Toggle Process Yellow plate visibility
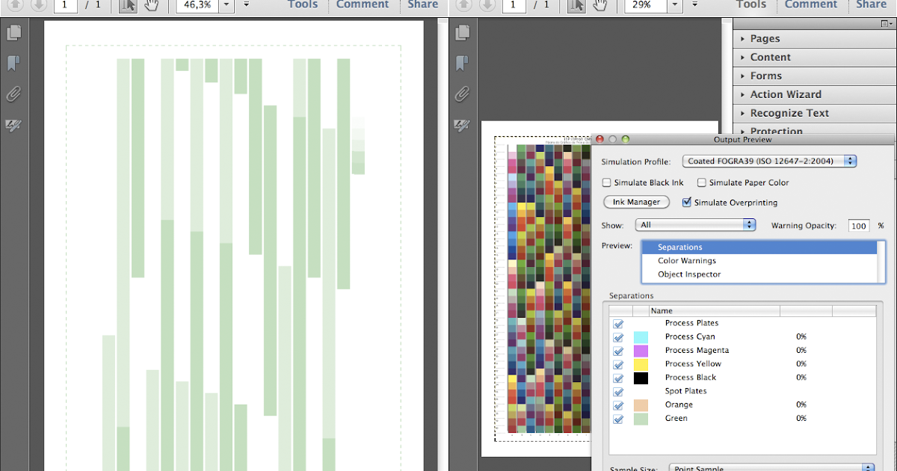The height and width of the screenshot is (471, 897). pyautogui.click(x=618, y=364)
